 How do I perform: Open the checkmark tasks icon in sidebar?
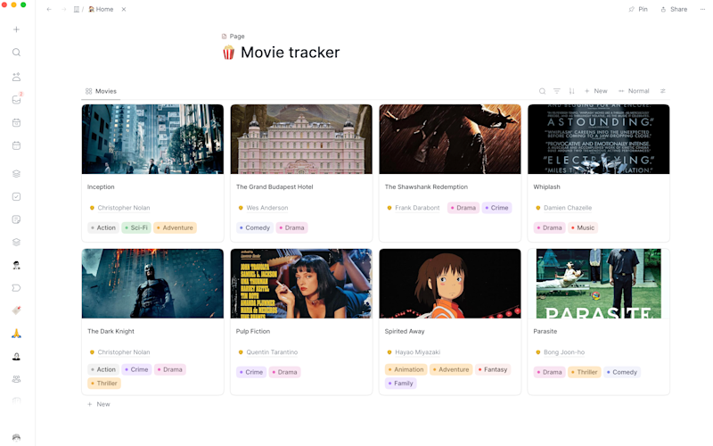point(16,196)
